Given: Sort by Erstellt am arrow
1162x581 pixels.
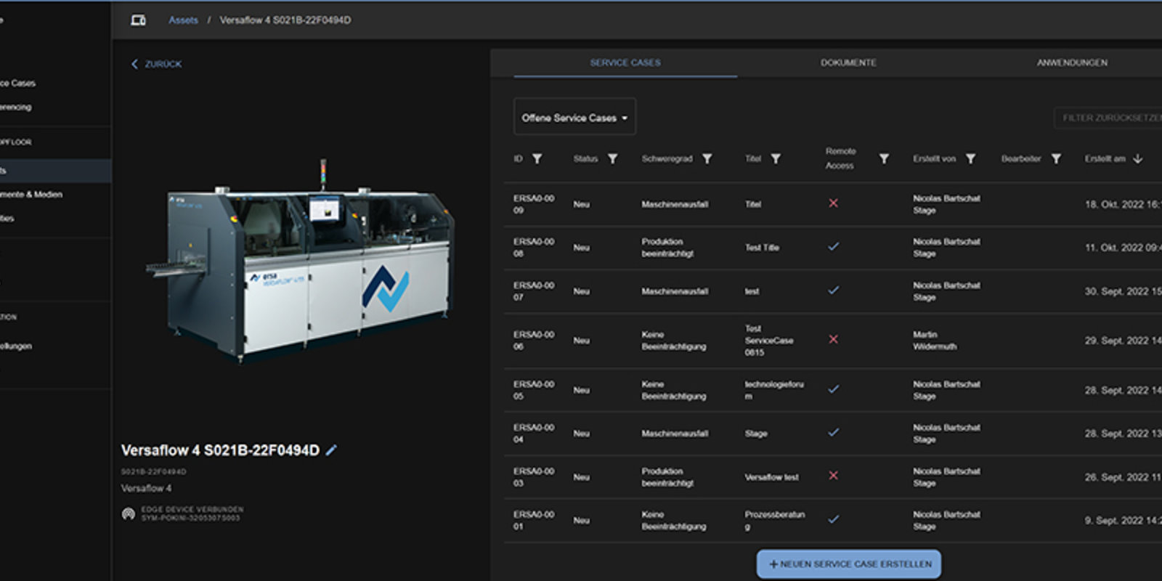Looking at the screenshot, I should tap(1138, 158).
